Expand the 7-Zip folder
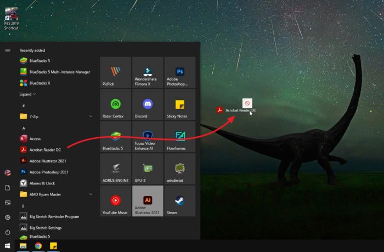 (x=57, y=116)
